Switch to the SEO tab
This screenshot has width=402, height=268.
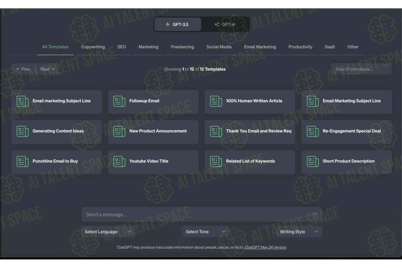click(x=122, y=47)
